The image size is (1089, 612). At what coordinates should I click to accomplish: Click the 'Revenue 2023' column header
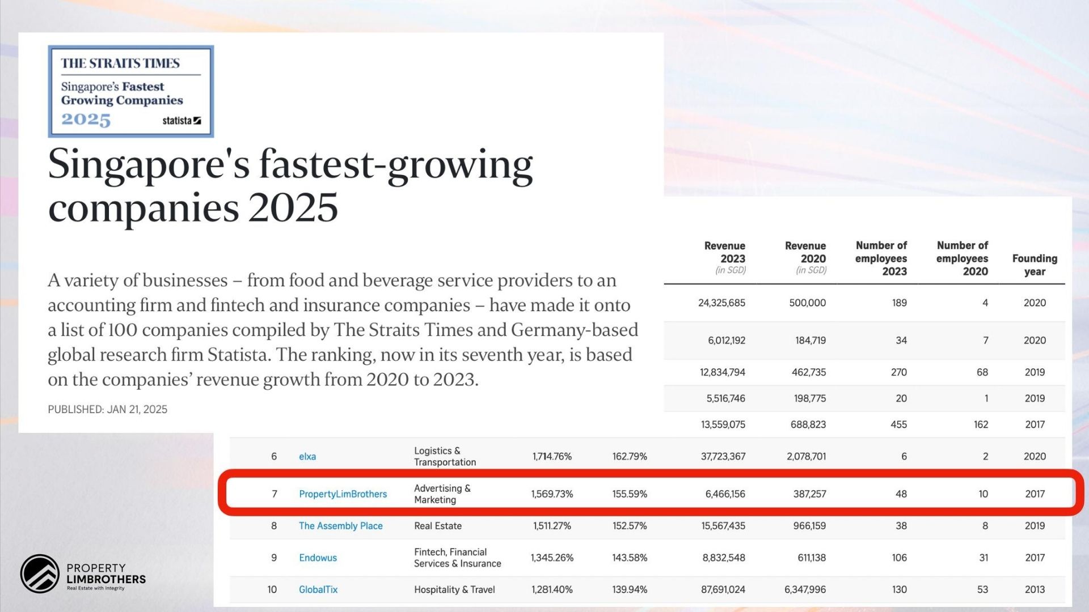point(725,258)
